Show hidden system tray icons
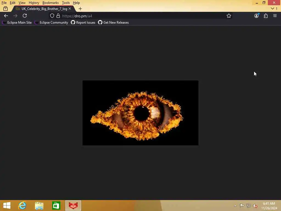The width and height of the screenshot is (281, 211). coord(235,206)
